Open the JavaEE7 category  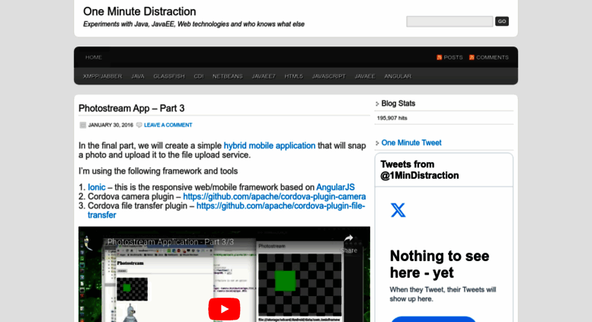(264, 76)
